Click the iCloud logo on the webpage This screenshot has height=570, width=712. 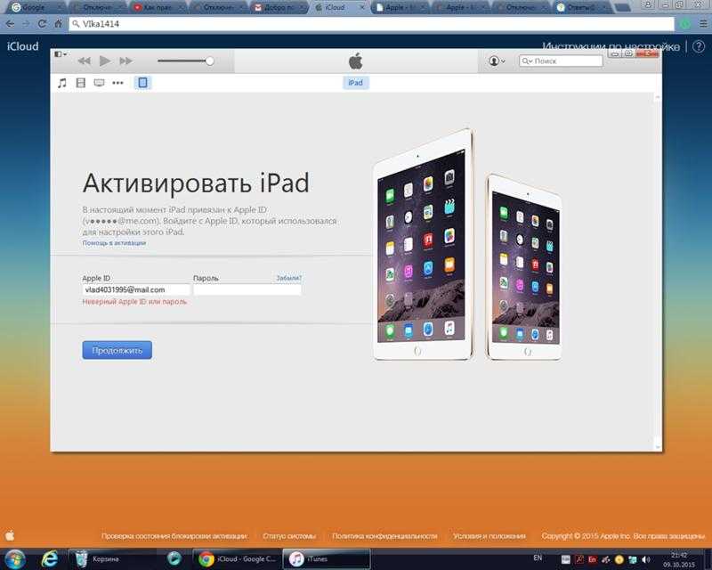pos(23,46)
